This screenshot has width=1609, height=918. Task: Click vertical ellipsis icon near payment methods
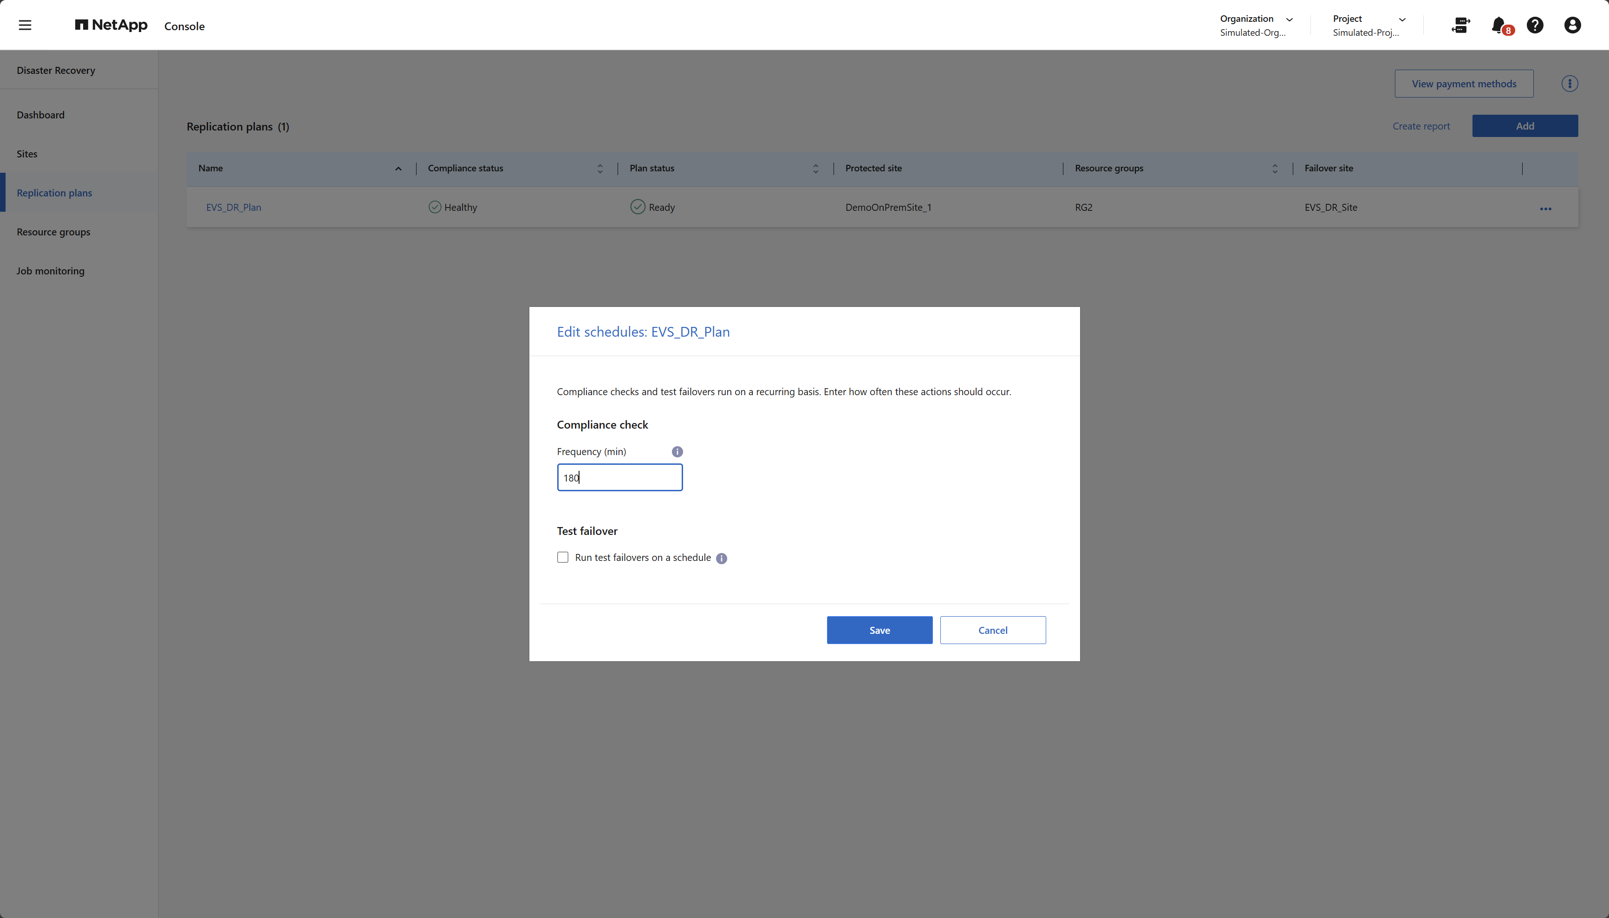[1569, 84]
